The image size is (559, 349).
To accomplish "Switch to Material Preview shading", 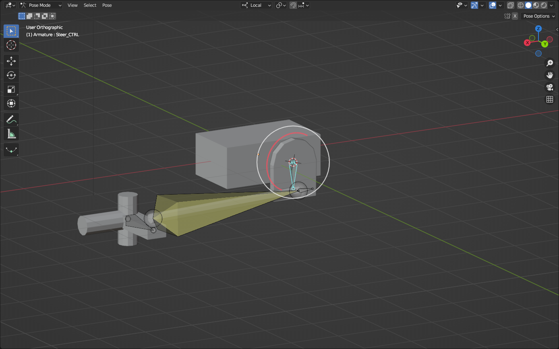I will pyautogui.click(x=536, y=5).
